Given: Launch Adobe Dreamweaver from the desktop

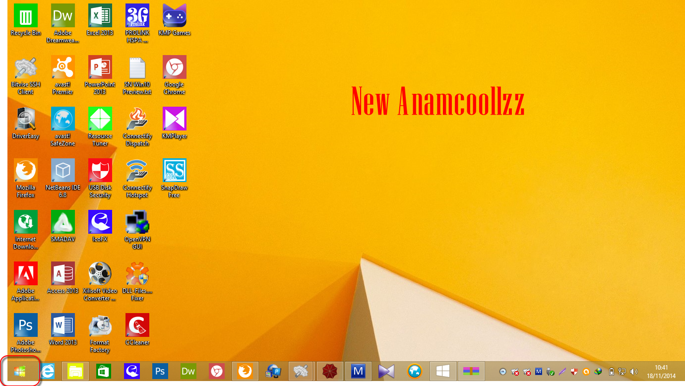Looking at the screenshot, I should [62, 16].
